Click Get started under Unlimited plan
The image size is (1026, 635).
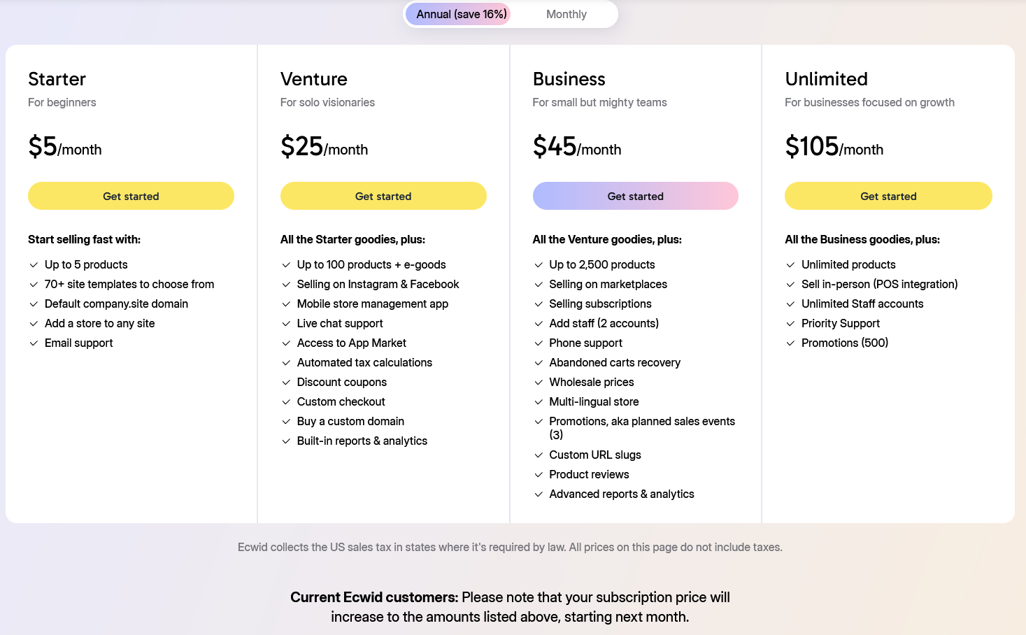pyautogui.click(x=888, y=196)
